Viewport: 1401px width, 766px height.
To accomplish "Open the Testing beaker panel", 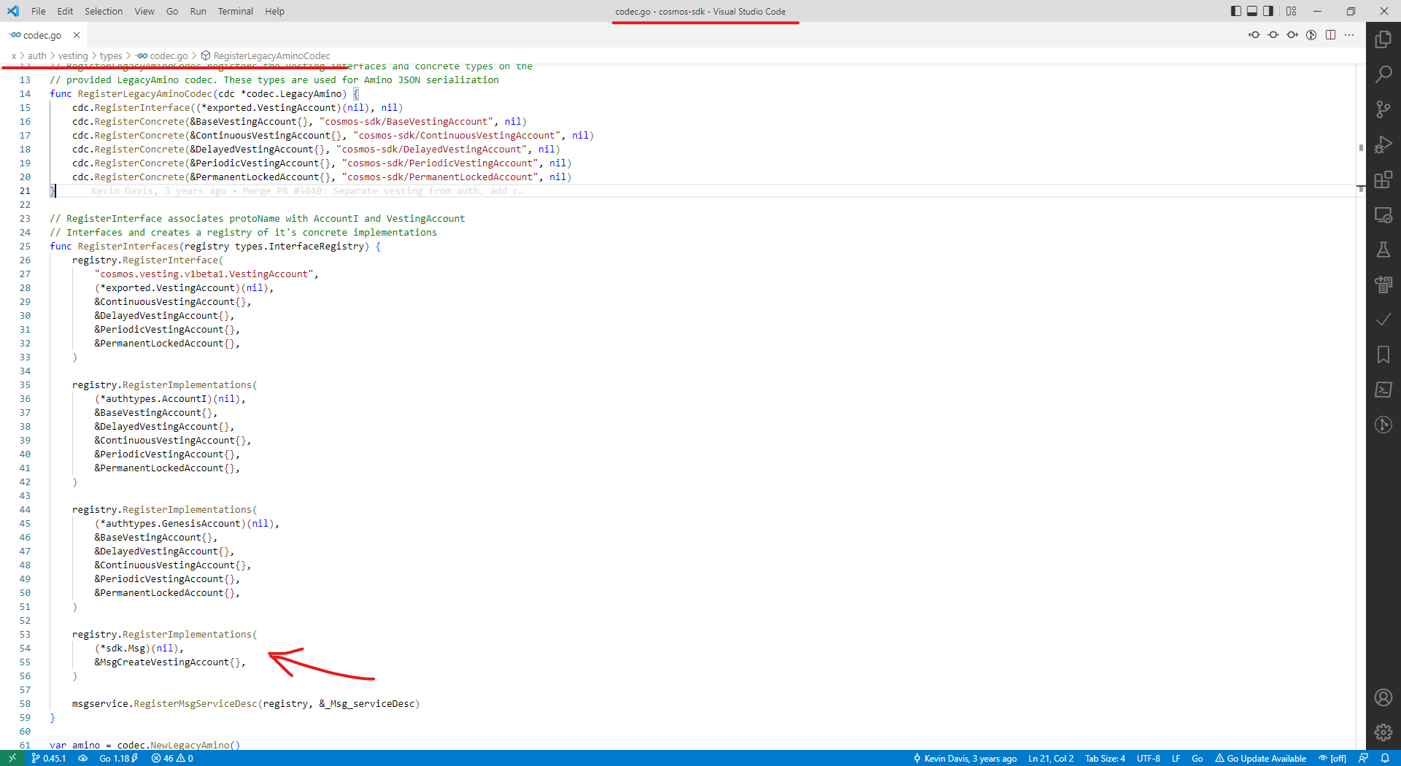I will 1383,249.
